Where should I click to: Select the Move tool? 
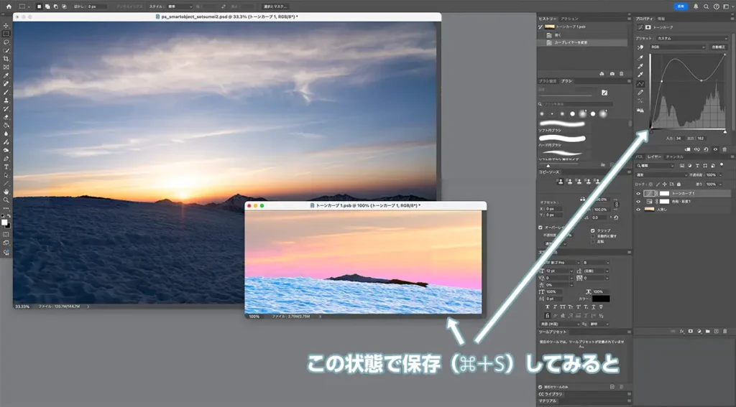pyautogui.click(x=6, y=26)
